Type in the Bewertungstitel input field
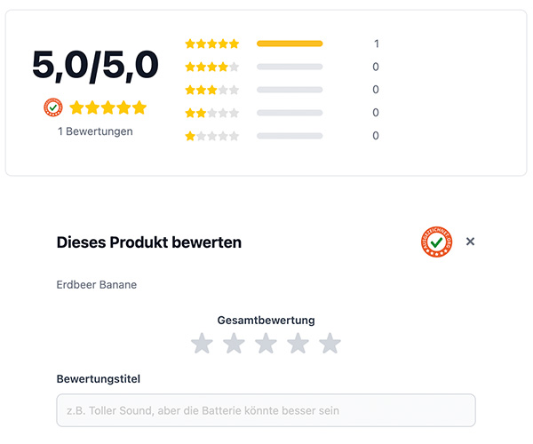The image size is (533, 444). tap(266, 410)
